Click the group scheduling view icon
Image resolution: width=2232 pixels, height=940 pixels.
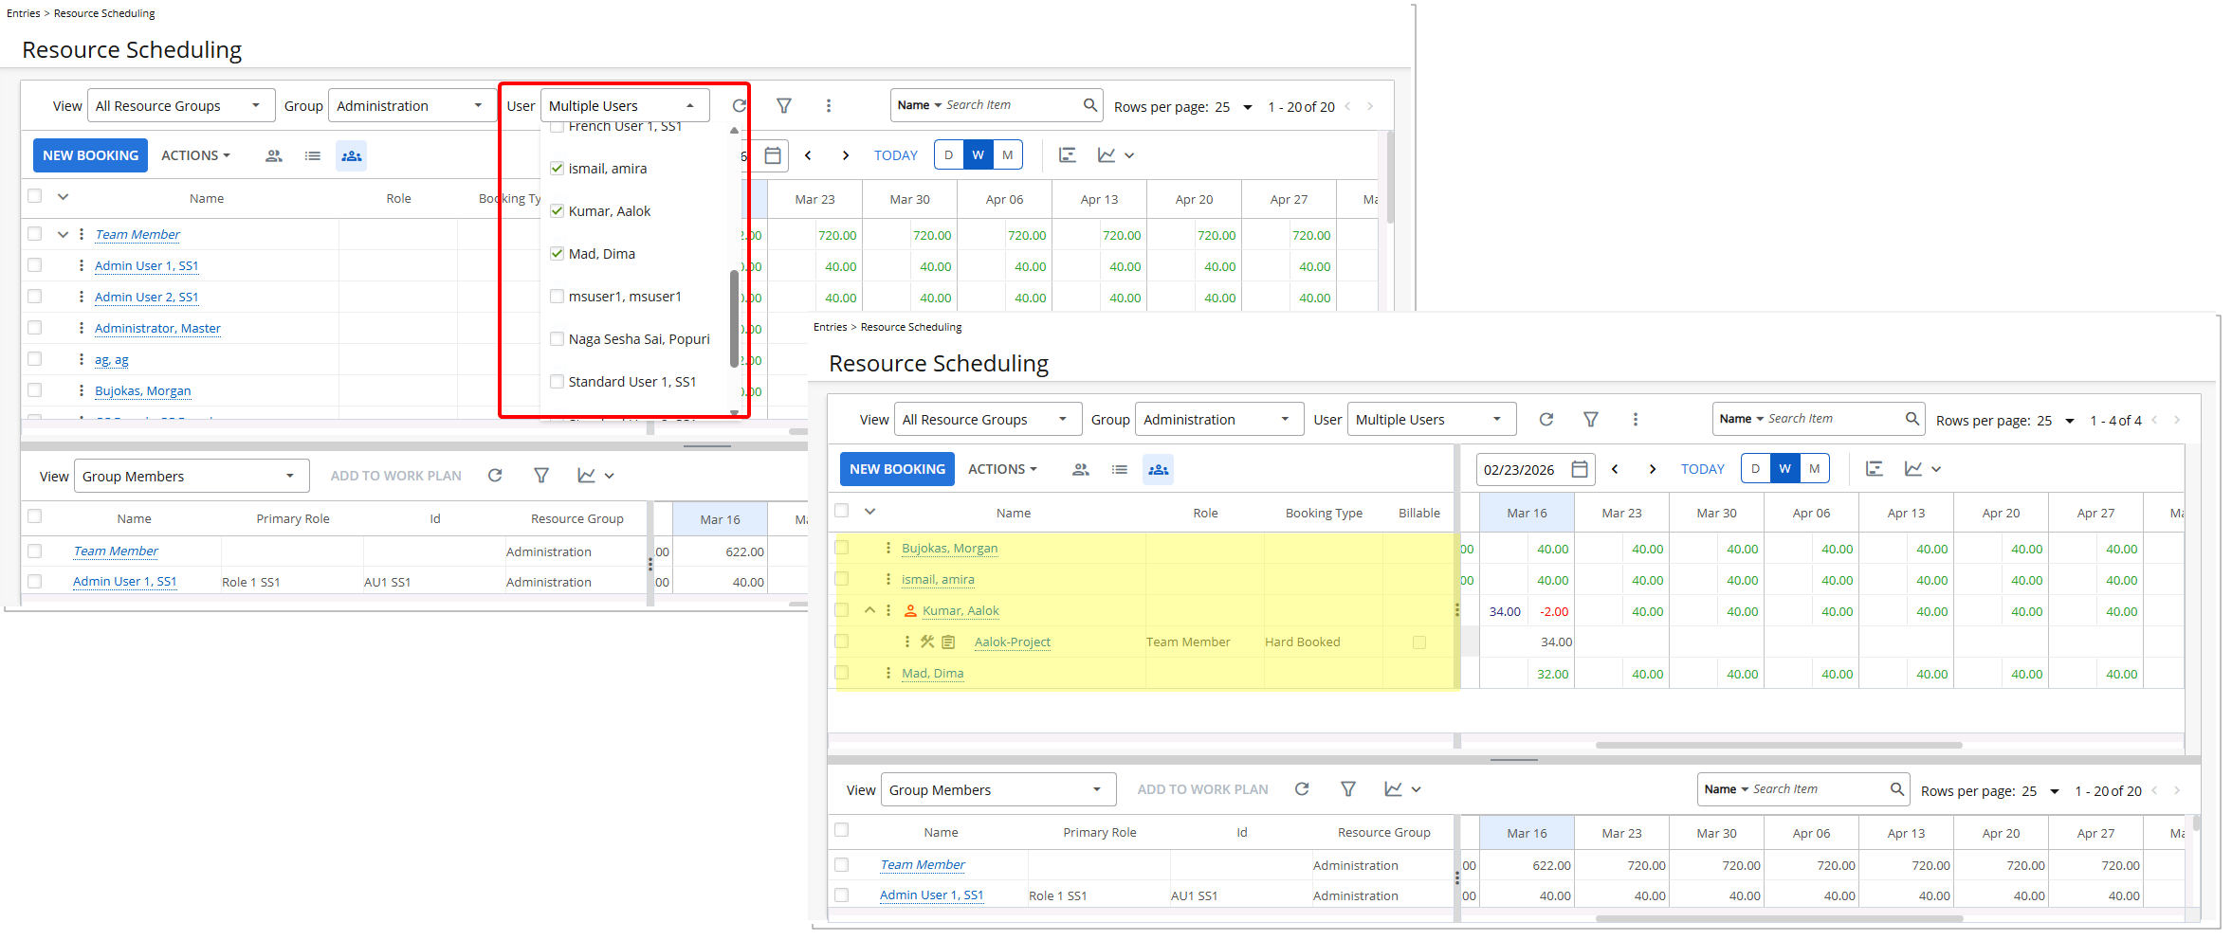coord(1158,469)
